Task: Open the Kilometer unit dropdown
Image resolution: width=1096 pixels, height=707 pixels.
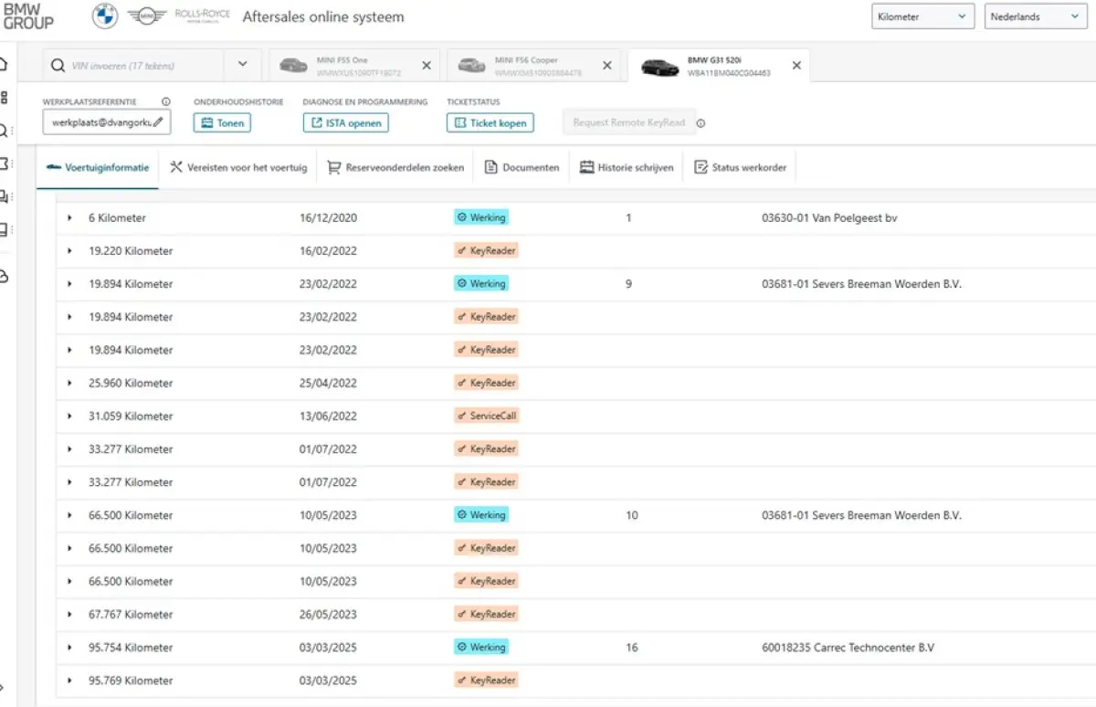Action: (922, 16)
